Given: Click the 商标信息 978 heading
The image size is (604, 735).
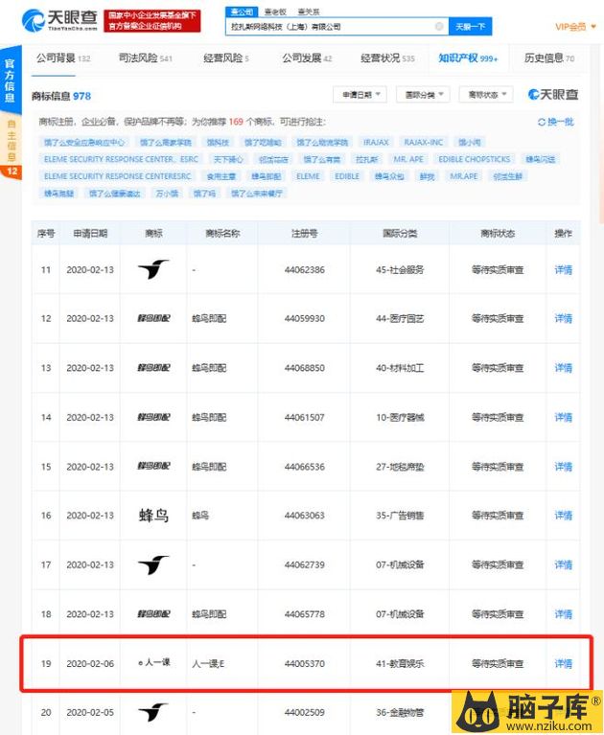Looking at the screenshot, I should point(61,96).
